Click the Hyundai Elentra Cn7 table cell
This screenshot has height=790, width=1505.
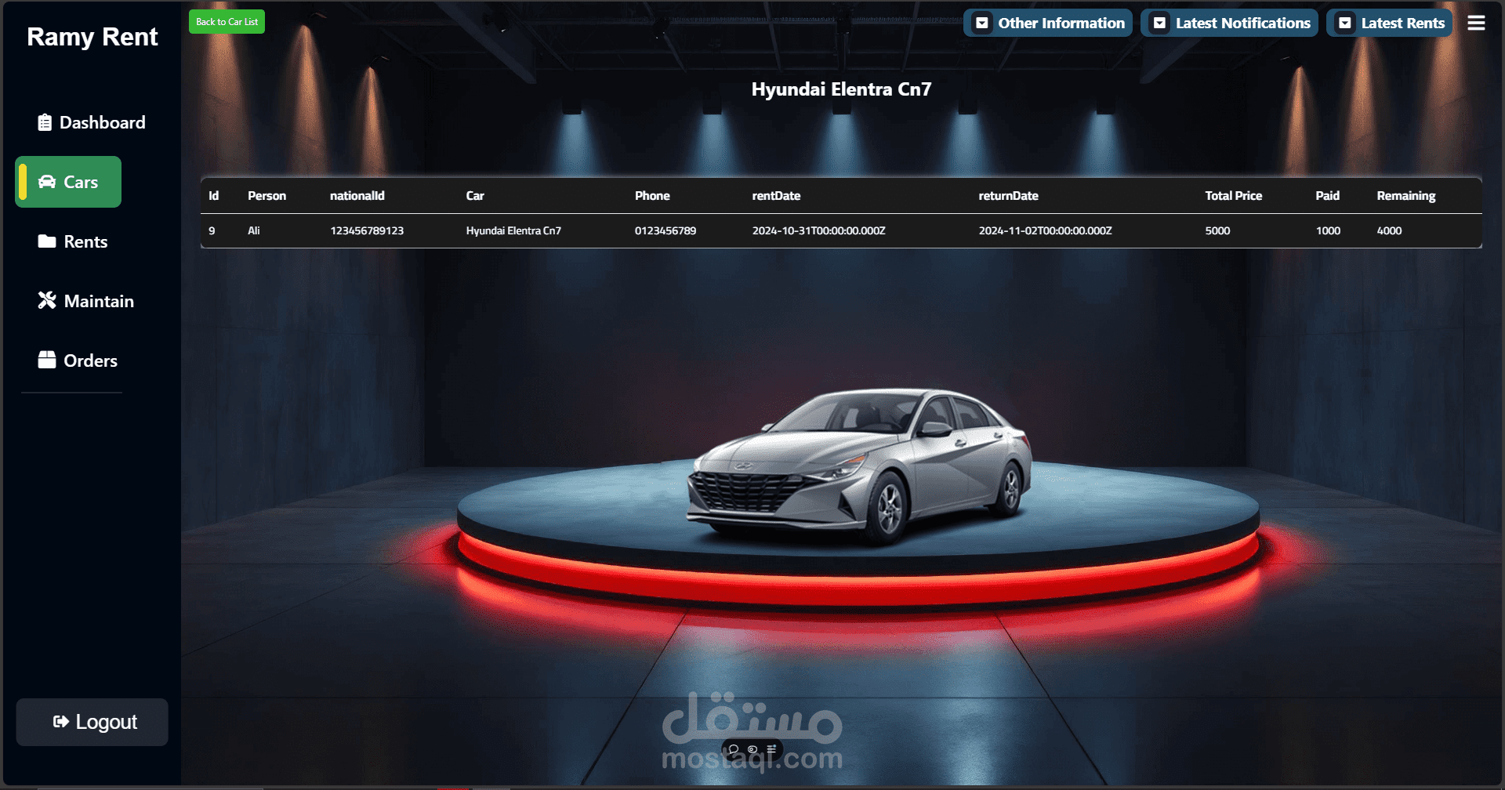(x=513, y=230)
